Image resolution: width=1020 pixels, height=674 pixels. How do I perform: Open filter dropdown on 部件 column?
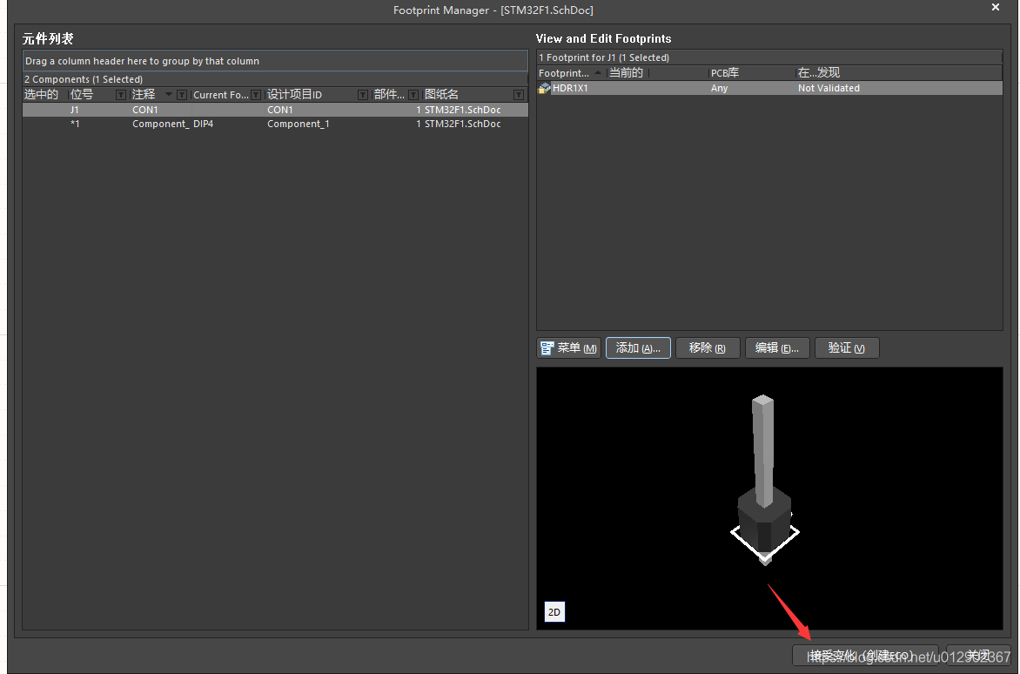pyautogui.click(x=413, y=95)
